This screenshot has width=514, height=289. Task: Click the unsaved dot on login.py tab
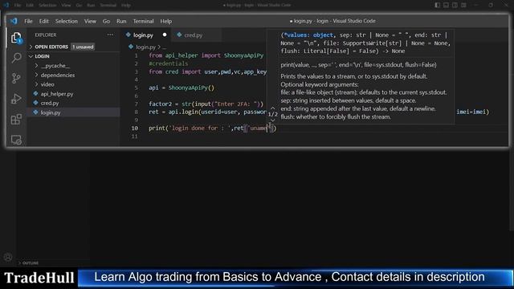click(165, 35)
